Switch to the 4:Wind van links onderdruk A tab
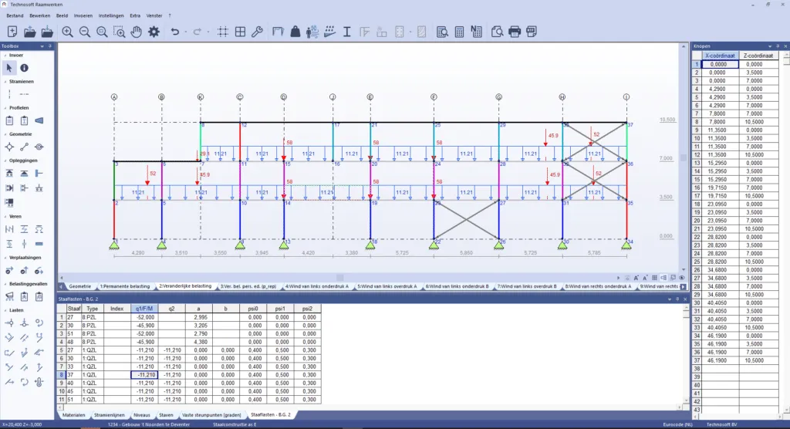Image resolution: width=790 pixels, height=429 pixels. [317, 286]
